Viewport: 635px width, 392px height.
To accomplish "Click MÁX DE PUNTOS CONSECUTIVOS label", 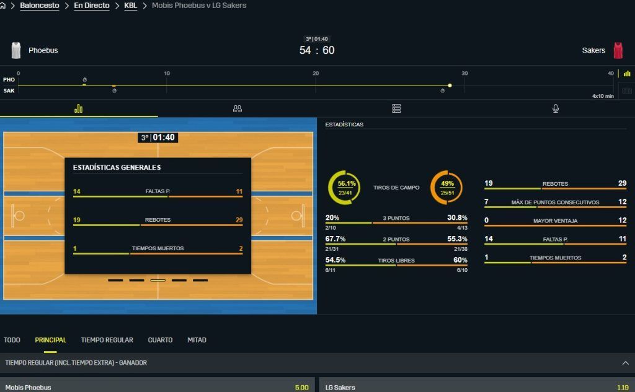I will click(x=555, y=203).
